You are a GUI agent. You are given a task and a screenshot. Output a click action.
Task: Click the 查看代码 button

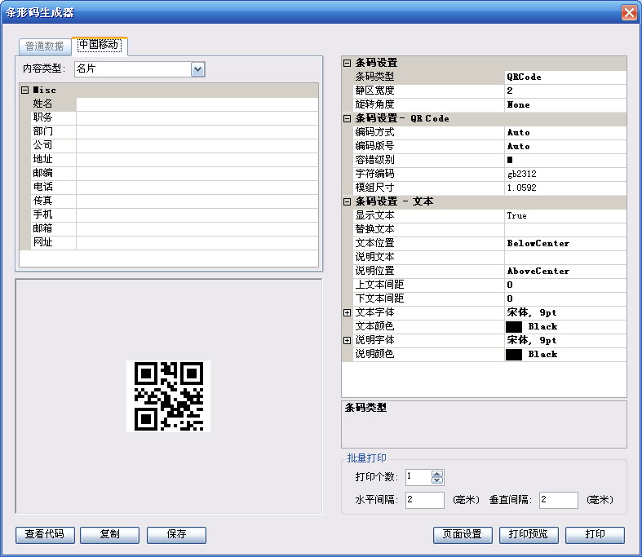45,535
